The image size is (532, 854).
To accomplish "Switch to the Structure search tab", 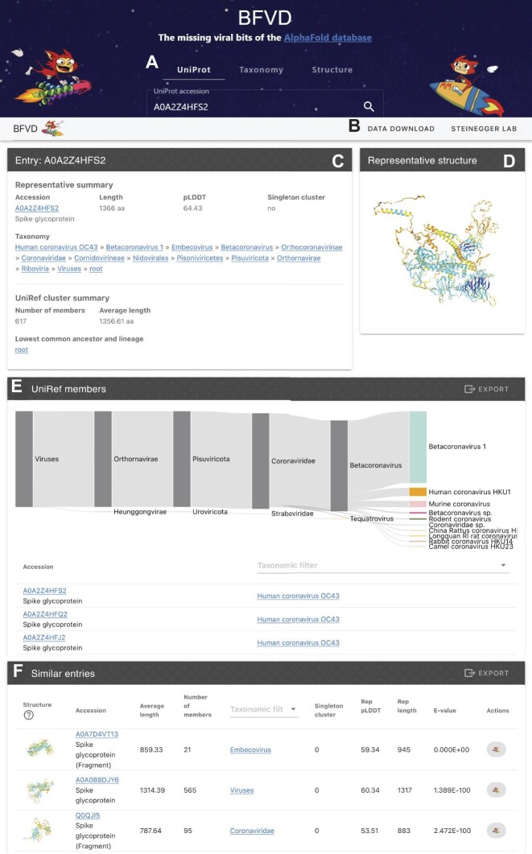I will (332, 70).
